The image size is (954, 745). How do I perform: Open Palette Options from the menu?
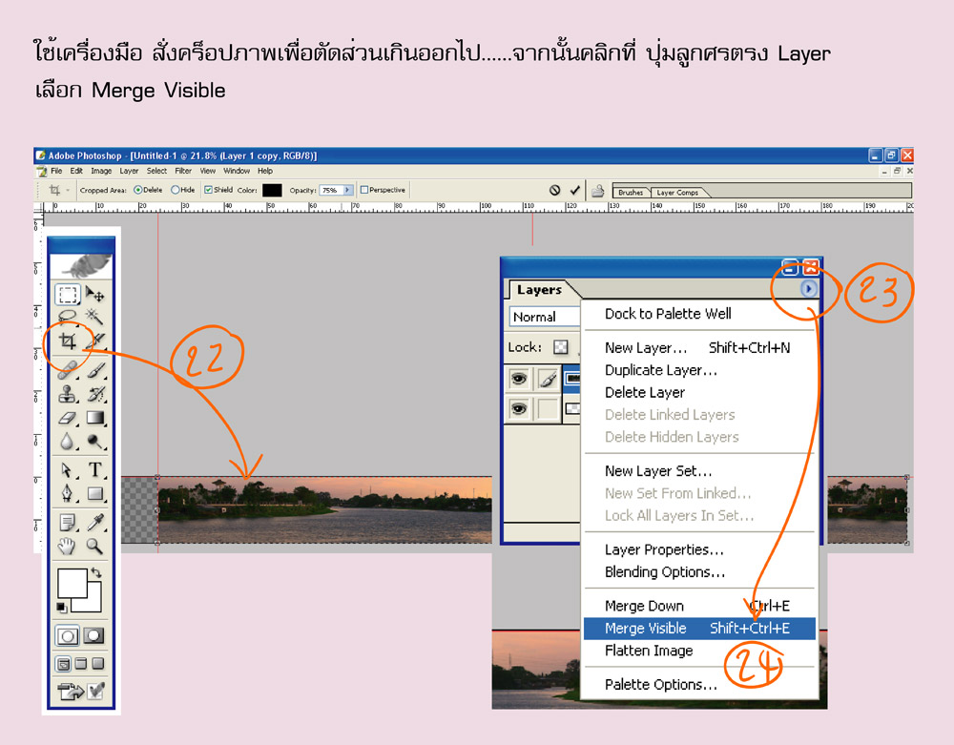pos(699,685)
